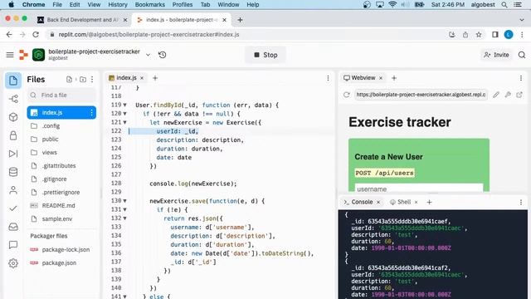Reload the Webview page
Image resolution: width=531 pixels, height=299 pixels.
pyautogui.click(x=347, y=95)
